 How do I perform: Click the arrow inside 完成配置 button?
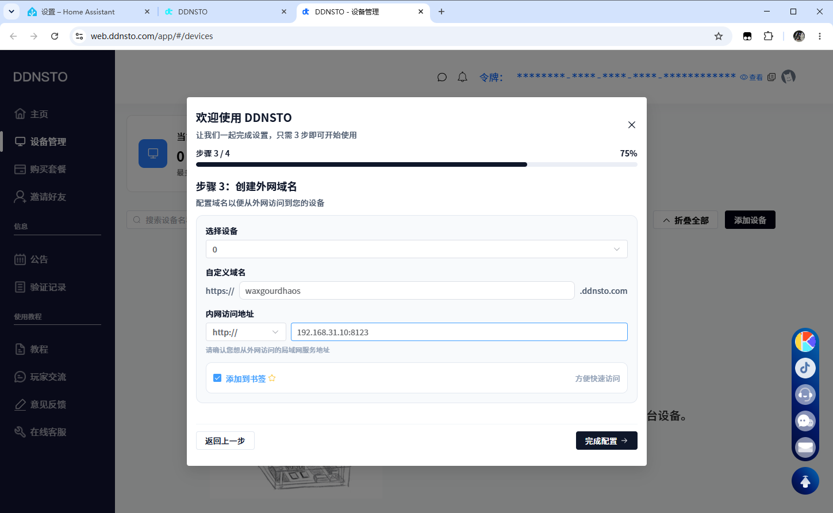(624, 441)
